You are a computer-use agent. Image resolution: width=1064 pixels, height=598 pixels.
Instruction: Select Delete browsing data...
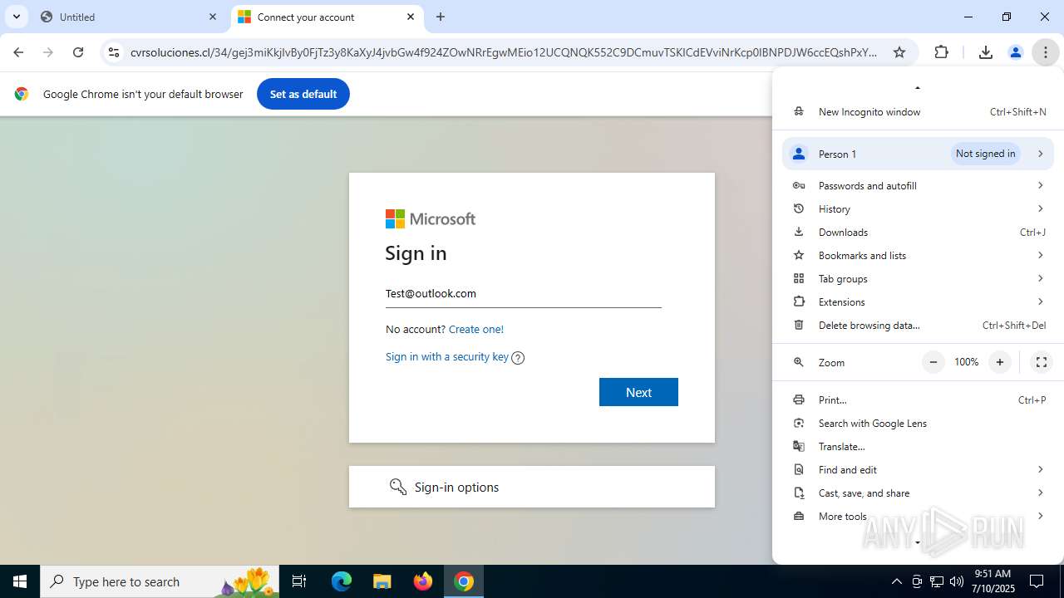point(918,325)
